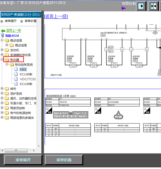The width and height of the screenshot is (161, 169).
Task: Expand the 发动机 tree node
Action: (2, 50)
